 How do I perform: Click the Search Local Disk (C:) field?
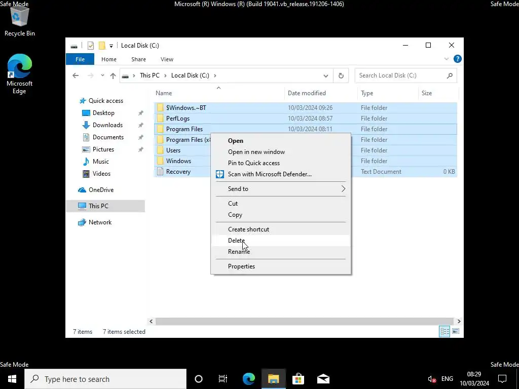pyautogui.click(x=405, y=75)
